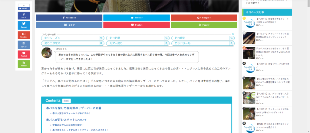
Task: Click the Hatebu B! icon in left sidebar
Action: (x=24, y=45)
